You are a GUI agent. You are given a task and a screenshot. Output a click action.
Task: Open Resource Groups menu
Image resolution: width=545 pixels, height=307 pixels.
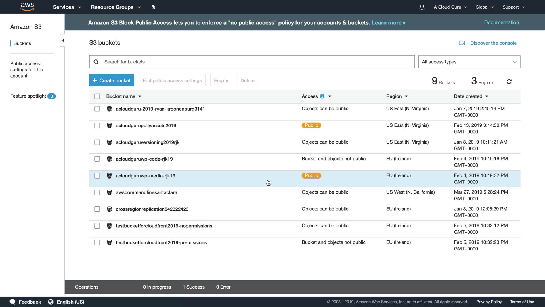[x=116, y=7]
